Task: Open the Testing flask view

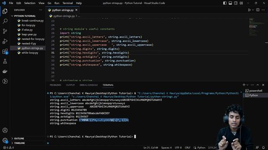Action: point(5,61)
